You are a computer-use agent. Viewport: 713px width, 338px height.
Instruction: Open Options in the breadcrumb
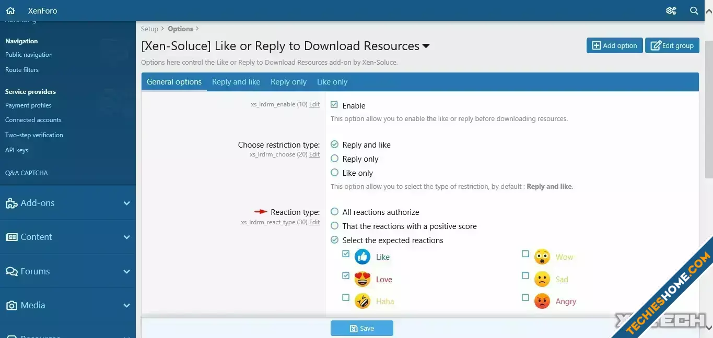click(180, 29)
